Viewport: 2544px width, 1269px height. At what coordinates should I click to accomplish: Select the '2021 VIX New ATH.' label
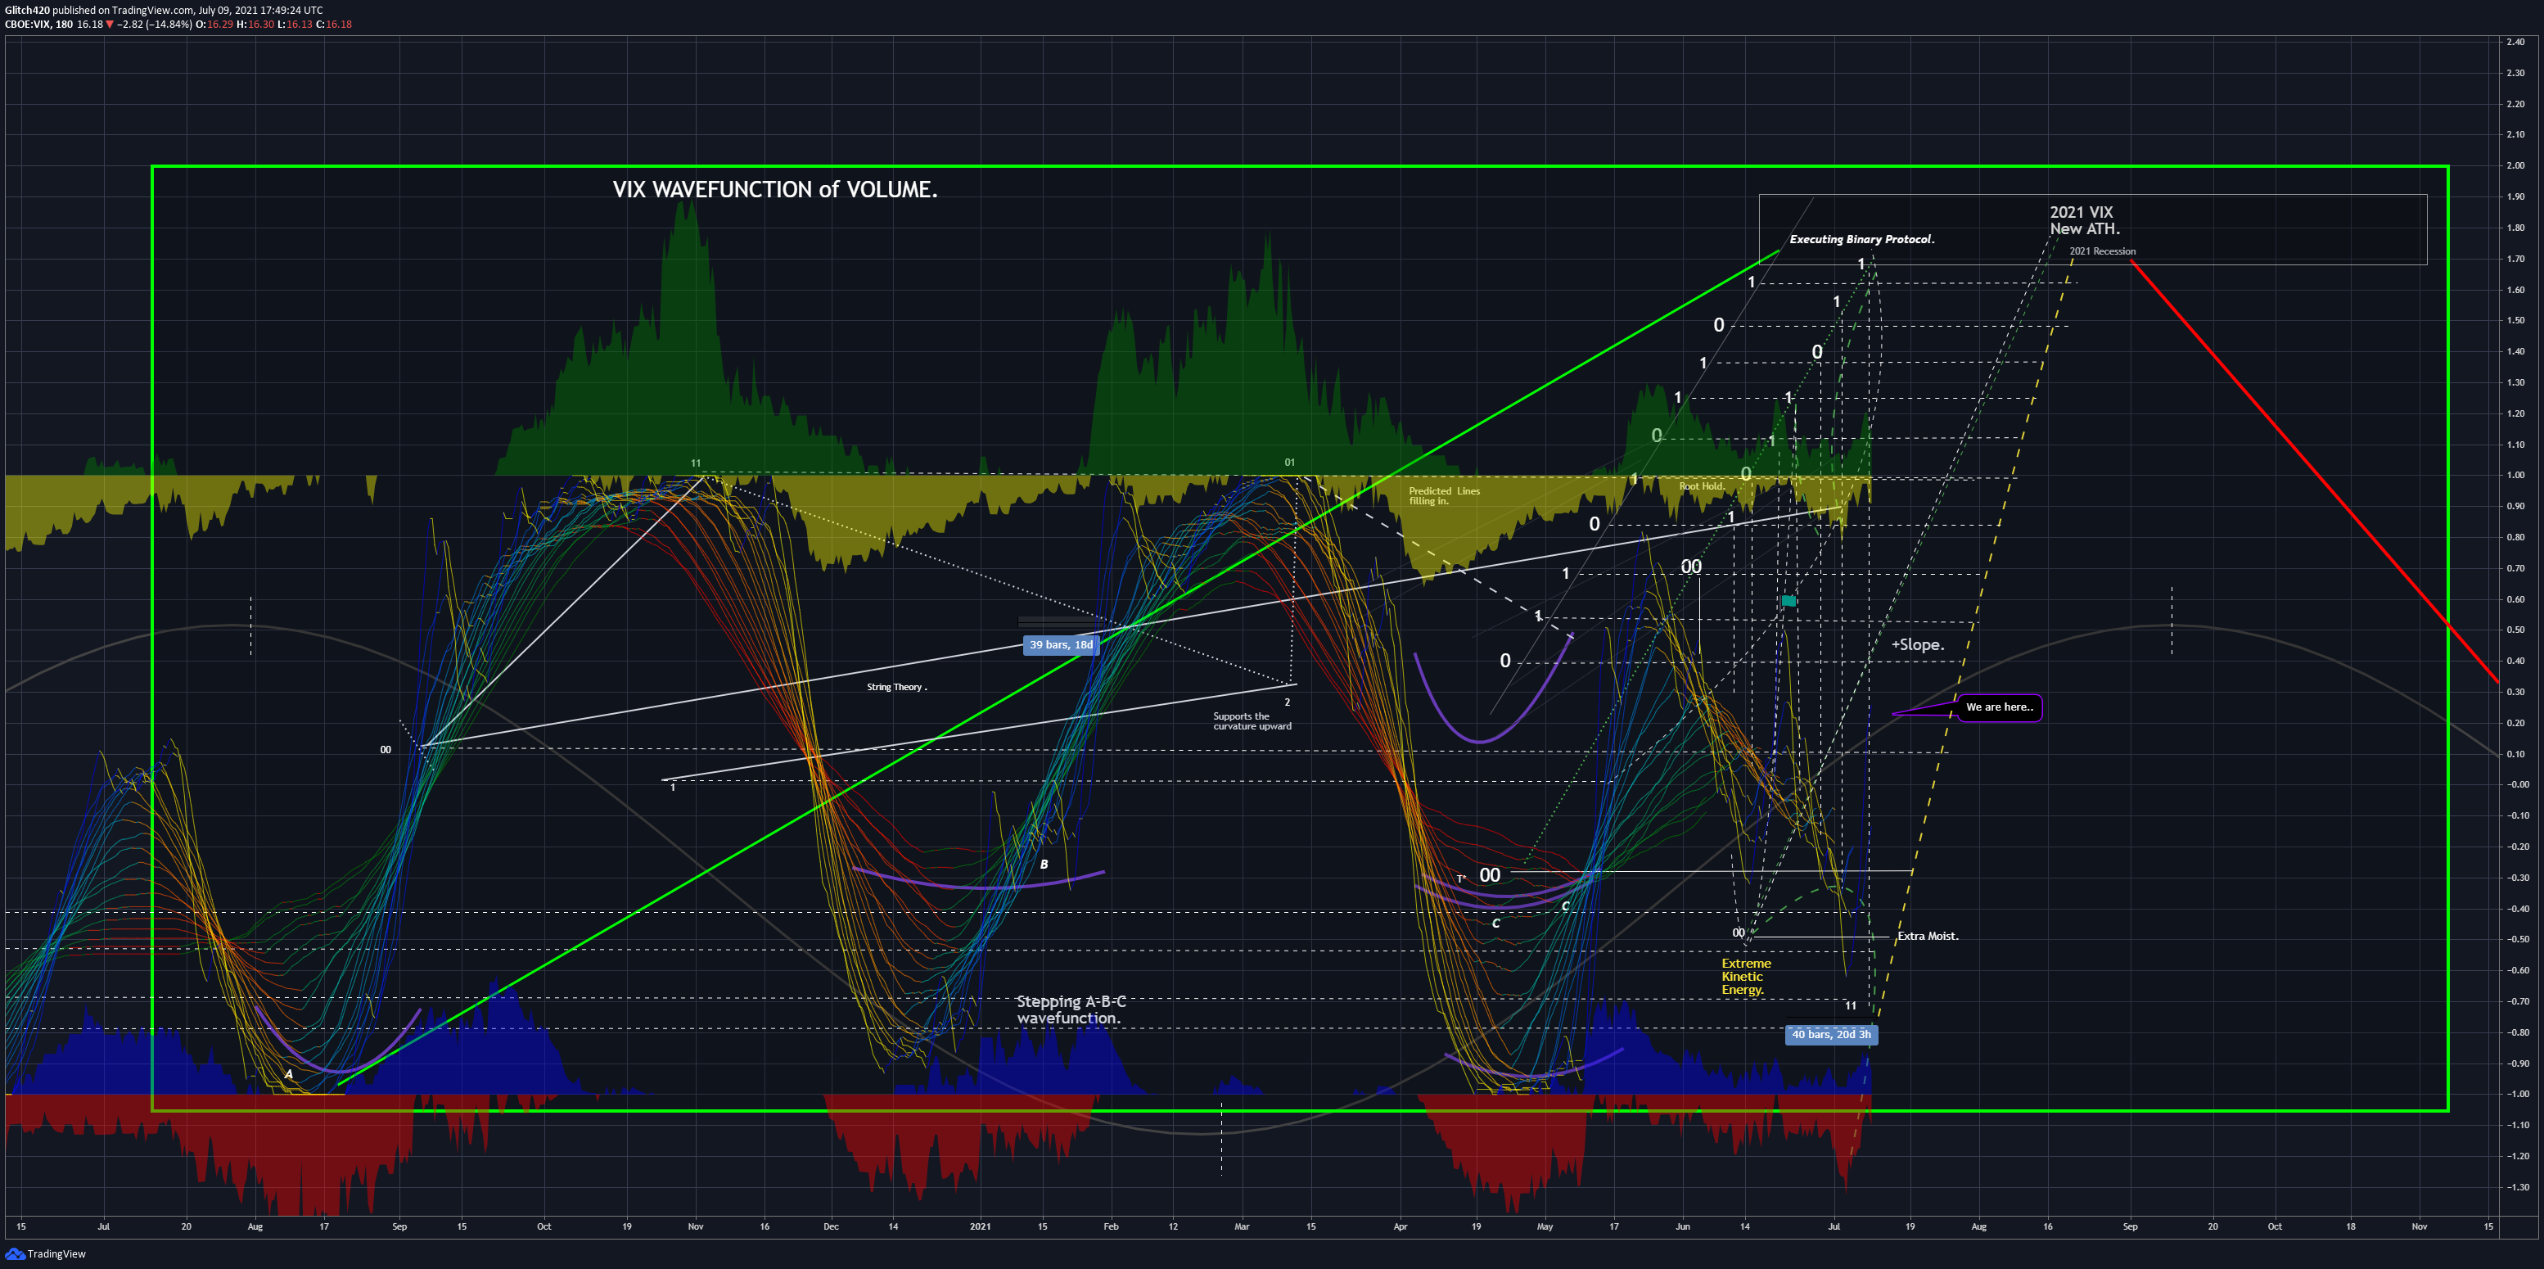coord(2084,220)
